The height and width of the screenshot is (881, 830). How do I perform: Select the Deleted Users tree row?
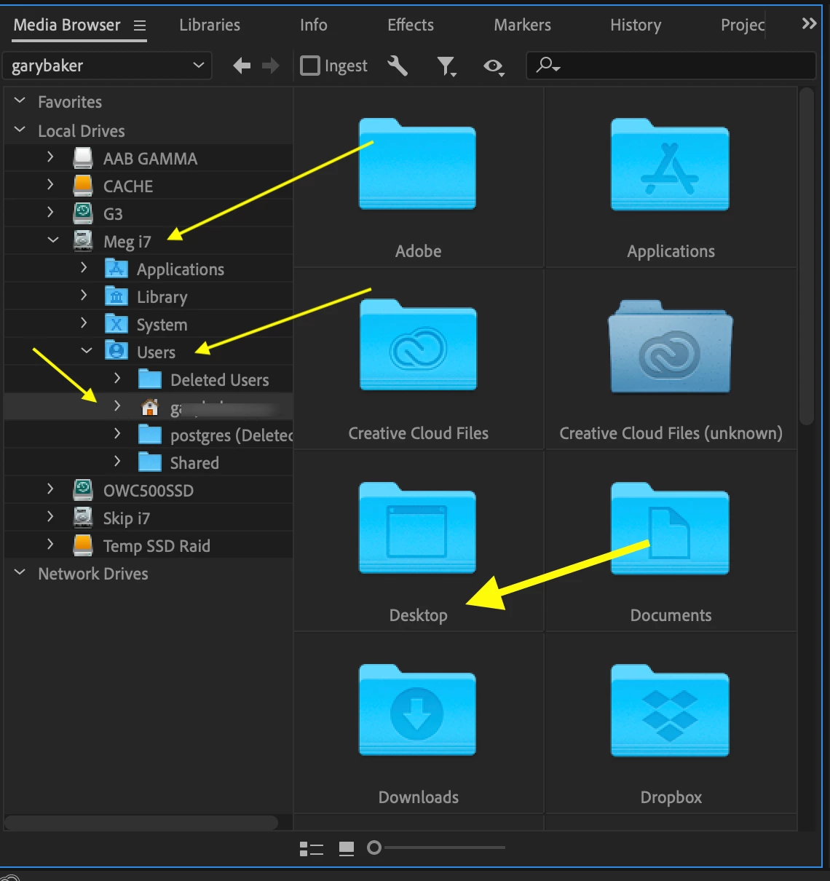149,379
